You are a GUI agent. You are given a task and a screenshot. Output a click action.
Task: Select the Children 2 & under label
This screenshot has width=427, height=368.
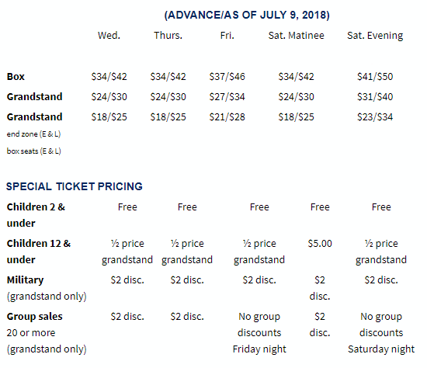coord(36,215)
